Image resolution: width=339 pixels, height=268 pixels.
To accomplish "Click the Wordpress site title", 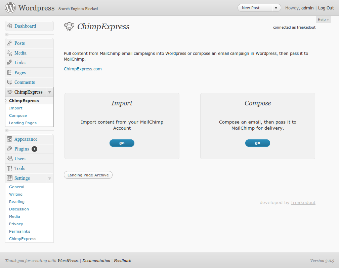I will pos(37,8).
